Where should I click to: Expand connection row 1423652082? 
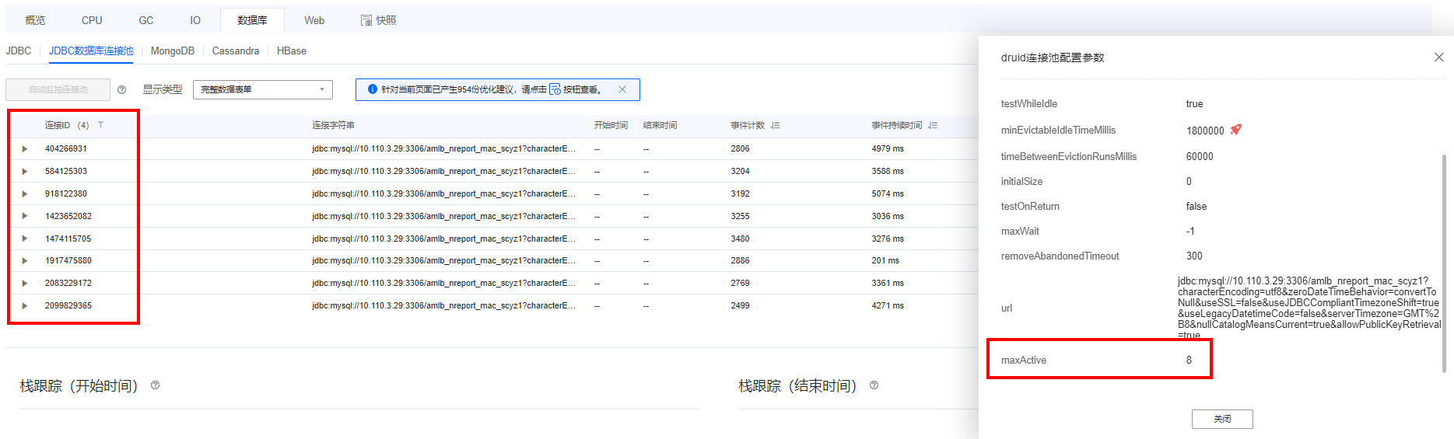tap(25, 216)
